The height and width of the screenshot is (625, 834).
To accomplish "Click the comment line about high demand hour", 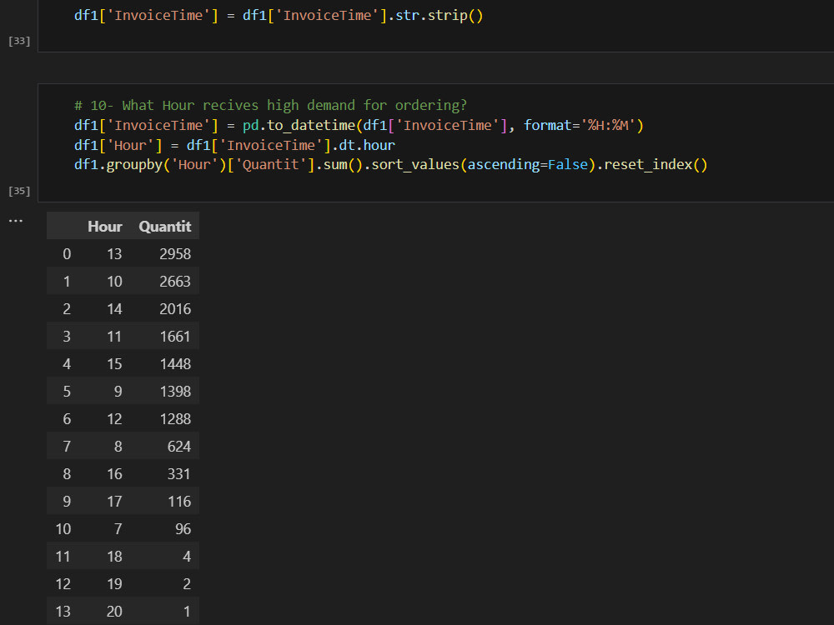I will click(x=270, y=105).
